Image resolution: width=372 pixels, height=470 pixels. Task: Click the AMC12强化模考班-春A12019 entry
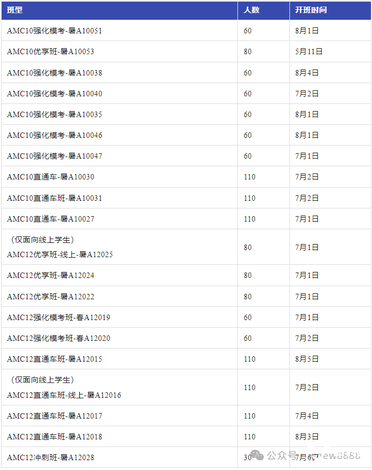coord(59,317)
